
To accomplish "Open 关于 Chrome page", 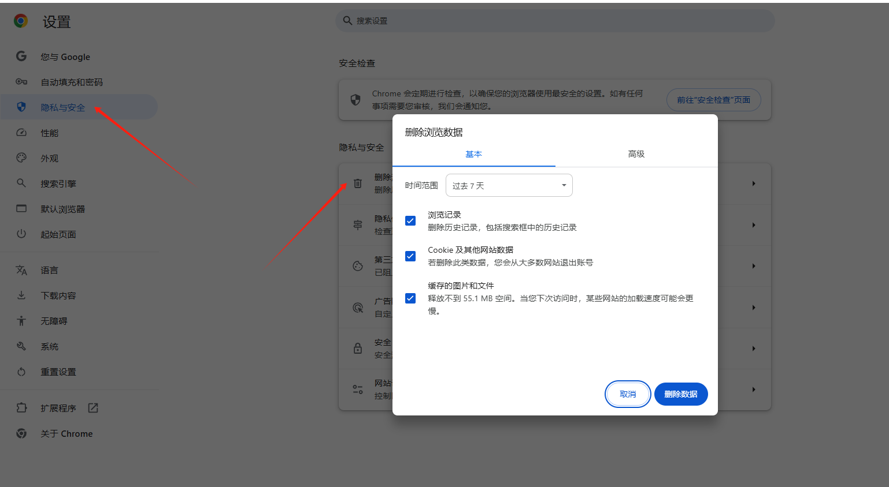I will (66, 433).
